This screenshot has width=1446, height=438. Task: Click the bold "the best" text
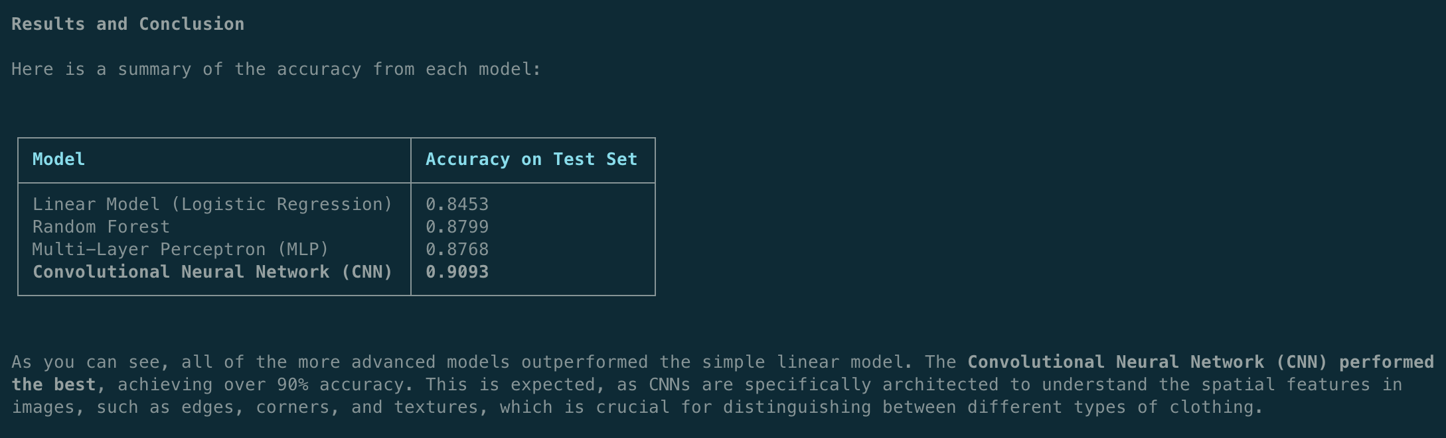[x=53, y=385]
